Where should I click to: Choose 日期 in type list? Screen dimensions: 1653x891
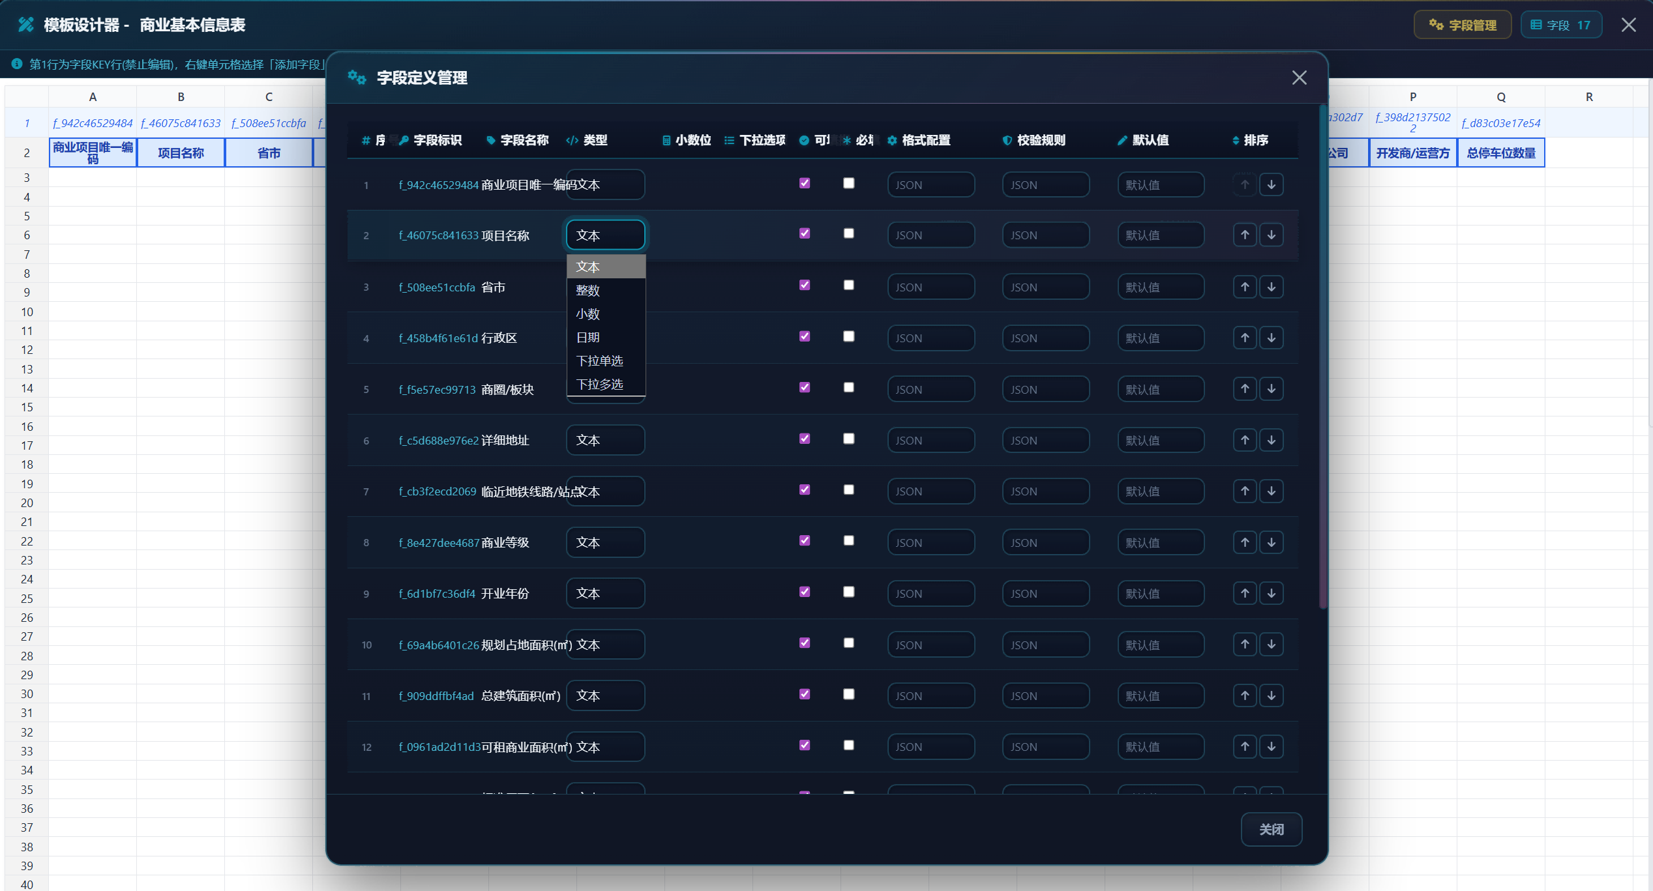[606, 337]
